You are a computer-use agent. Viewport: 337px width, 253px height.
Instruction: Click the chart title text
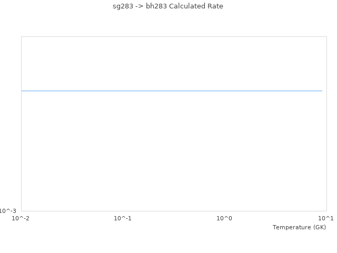coord(168,6)
